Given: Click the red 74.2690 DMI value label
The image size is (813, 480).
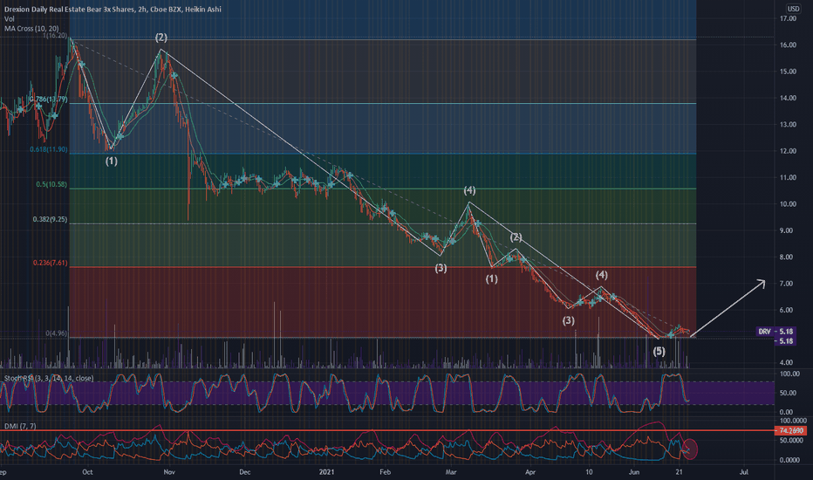Looking at the screenshot, I should [x=790, y=431].
